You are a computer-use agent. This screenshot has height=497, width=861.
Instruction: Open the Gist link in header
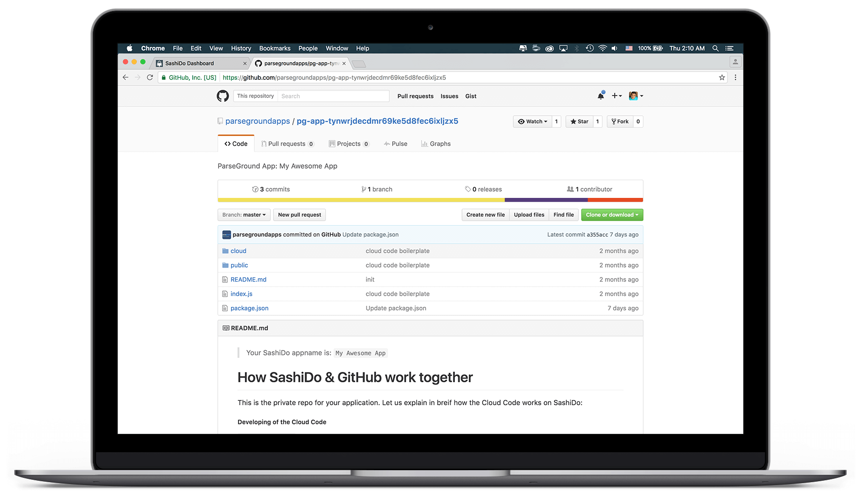(x=471, y=96)
